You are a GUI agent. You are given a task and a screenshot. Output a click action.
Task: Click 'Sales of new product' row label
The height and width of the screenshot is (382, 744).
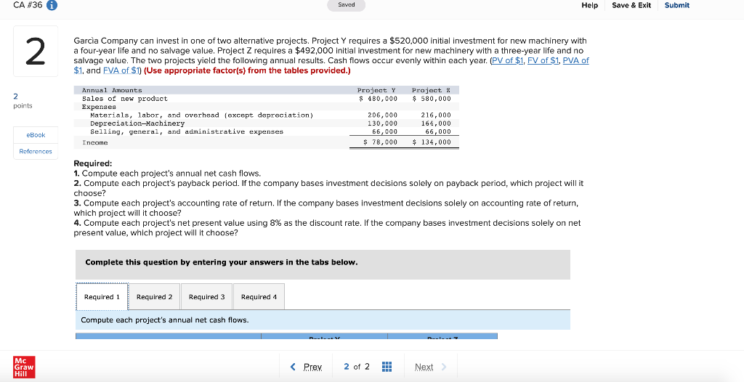tap(125, 99)
